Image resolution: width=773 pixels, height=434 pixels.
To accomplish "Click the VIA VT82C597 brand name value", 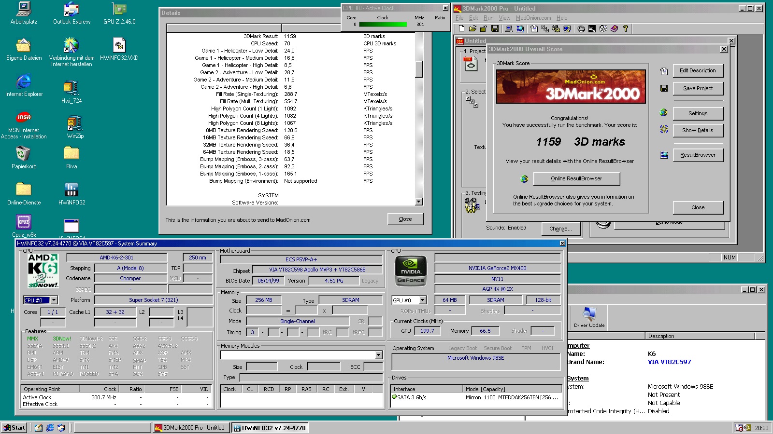I will tap(669, 362).
